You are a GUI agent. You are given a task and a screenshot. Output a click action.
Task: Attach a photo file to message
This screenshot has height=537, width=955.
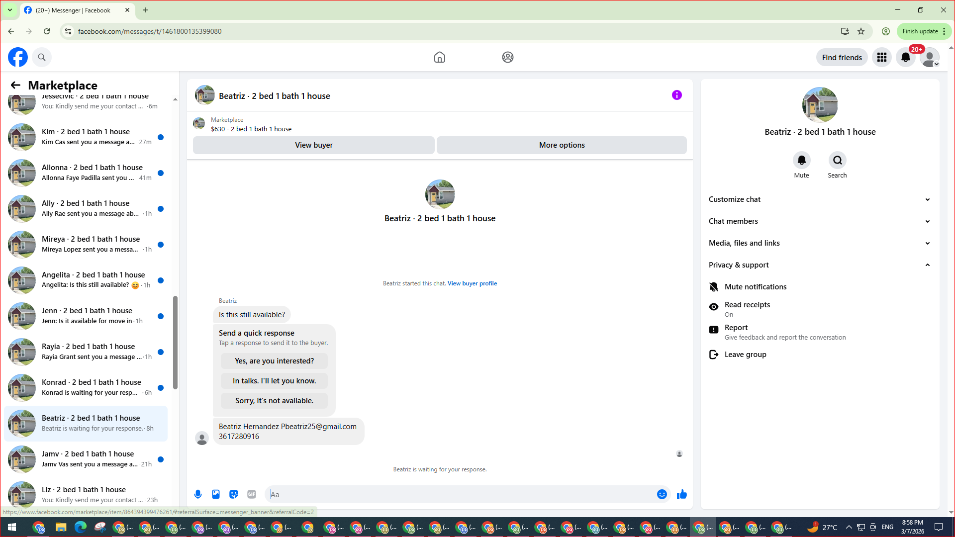coord(216,494)
